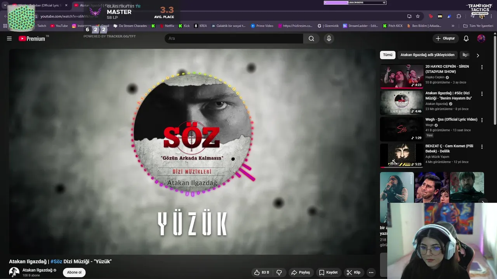Viewport: 497px width, 279px height.
Task: Open the #Söz hashtag link in title
Action: [56, 262]
